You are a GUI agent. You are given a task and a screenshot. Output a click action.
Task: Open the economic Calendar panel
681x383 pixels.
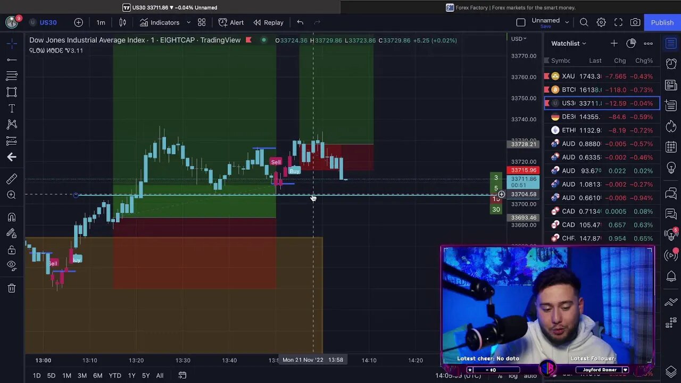click(671, 147)
